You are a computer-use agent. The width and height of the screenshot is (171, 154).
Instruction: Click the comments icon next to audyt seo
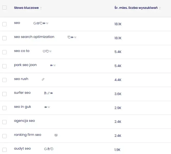52,149
